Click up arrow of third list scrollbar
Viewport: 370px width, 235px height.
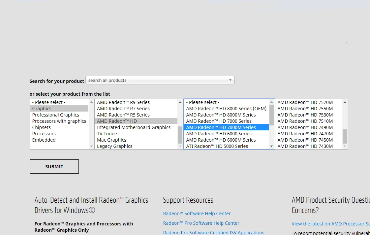271,102
